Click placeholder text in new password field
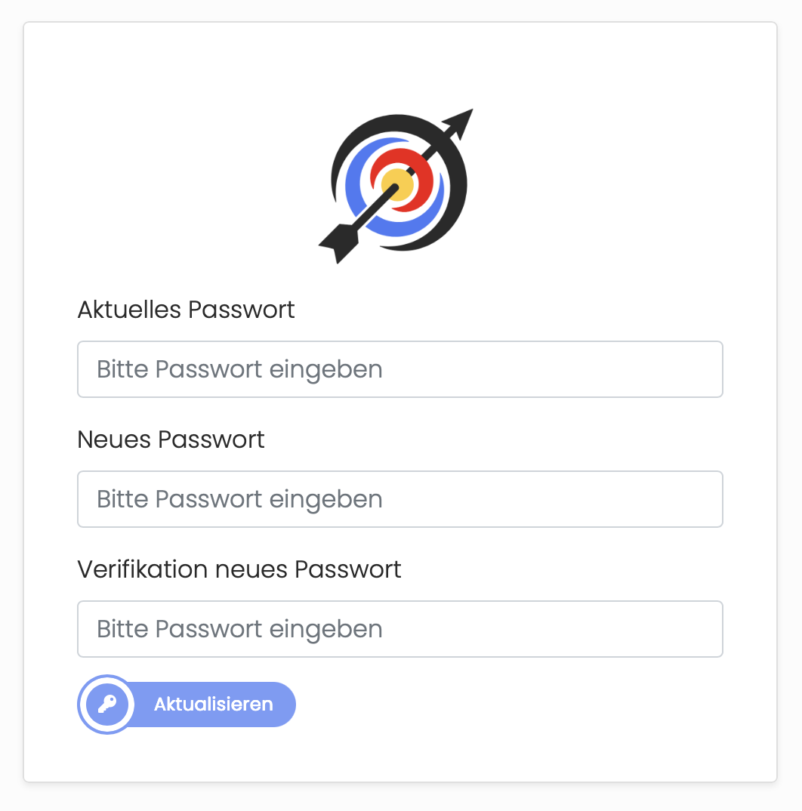802x811 pixels. coord(239,500)
